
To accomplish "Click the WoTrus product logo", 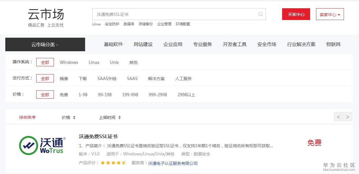I will pos(41,146).
